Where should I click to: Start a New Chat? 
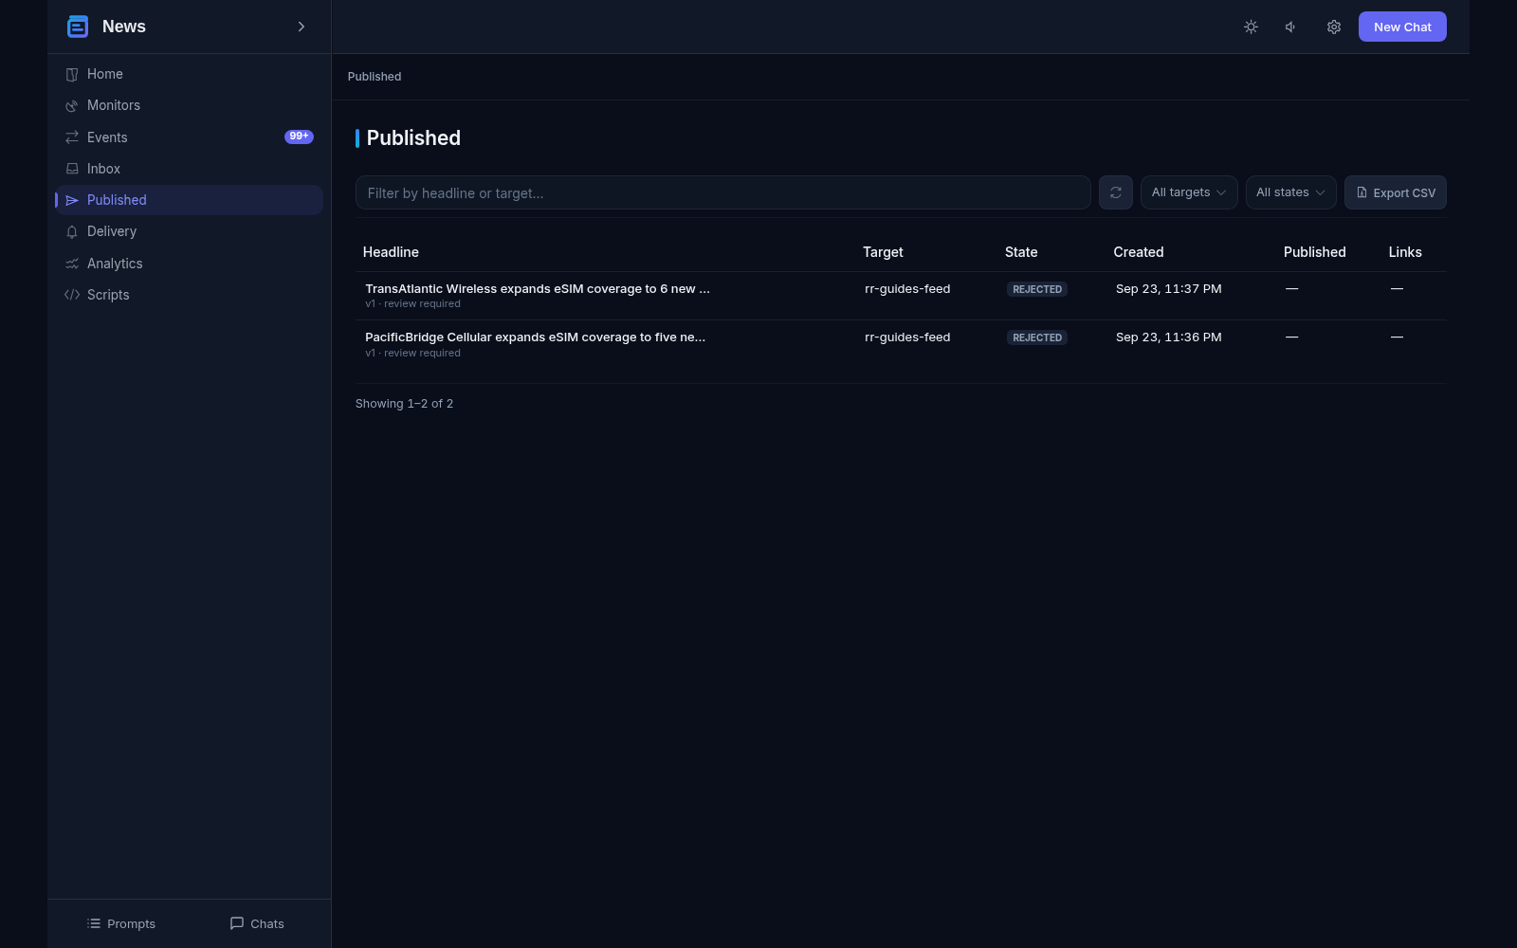tap(1402, 27)
